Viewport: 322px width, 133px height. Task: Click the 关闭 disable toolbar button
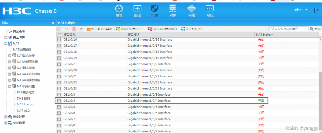point(77,29)
